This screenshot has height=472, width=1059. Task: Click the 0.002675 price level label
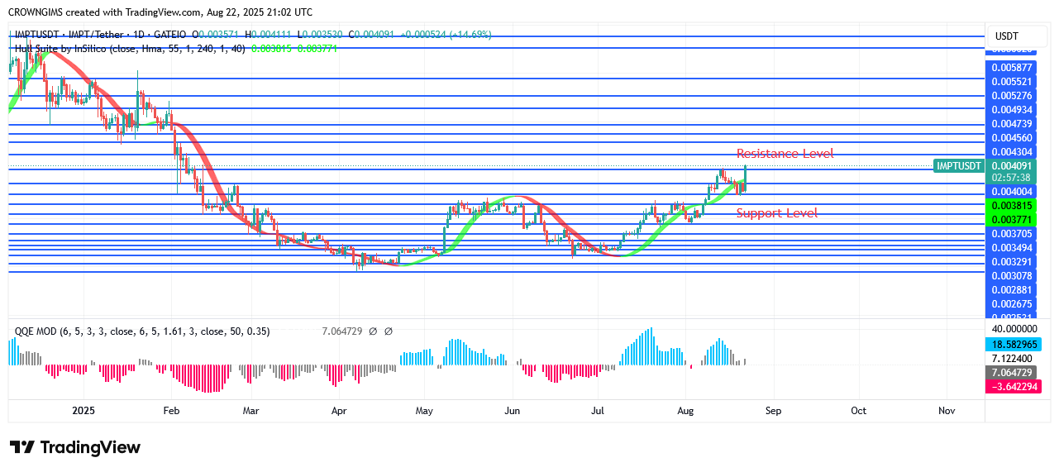1012,304
